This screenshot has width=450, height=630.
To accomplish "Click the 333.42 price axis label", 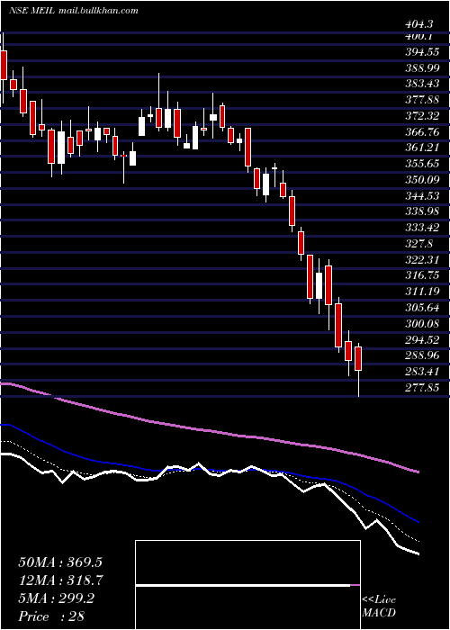I will click(423, 228).
